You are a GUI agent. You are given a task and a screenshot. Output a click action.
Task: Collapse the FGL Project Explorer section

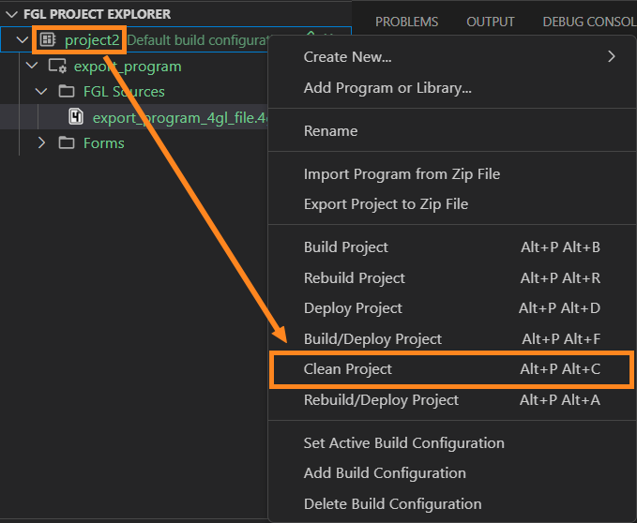[x=12, y=15]
